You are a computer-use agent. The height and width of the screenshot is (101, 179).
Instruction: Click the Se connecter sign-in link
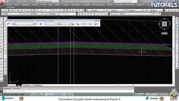(x=148, y=2)
